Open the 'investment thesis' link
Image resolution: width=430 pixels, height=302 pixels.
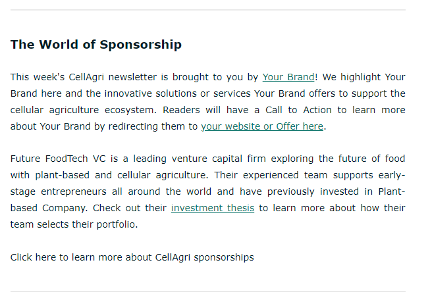pos(212,208)
